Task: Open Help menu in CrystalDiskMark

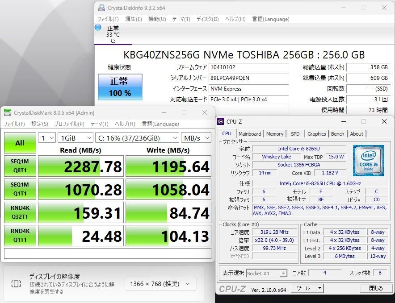Action: (125, 124)
